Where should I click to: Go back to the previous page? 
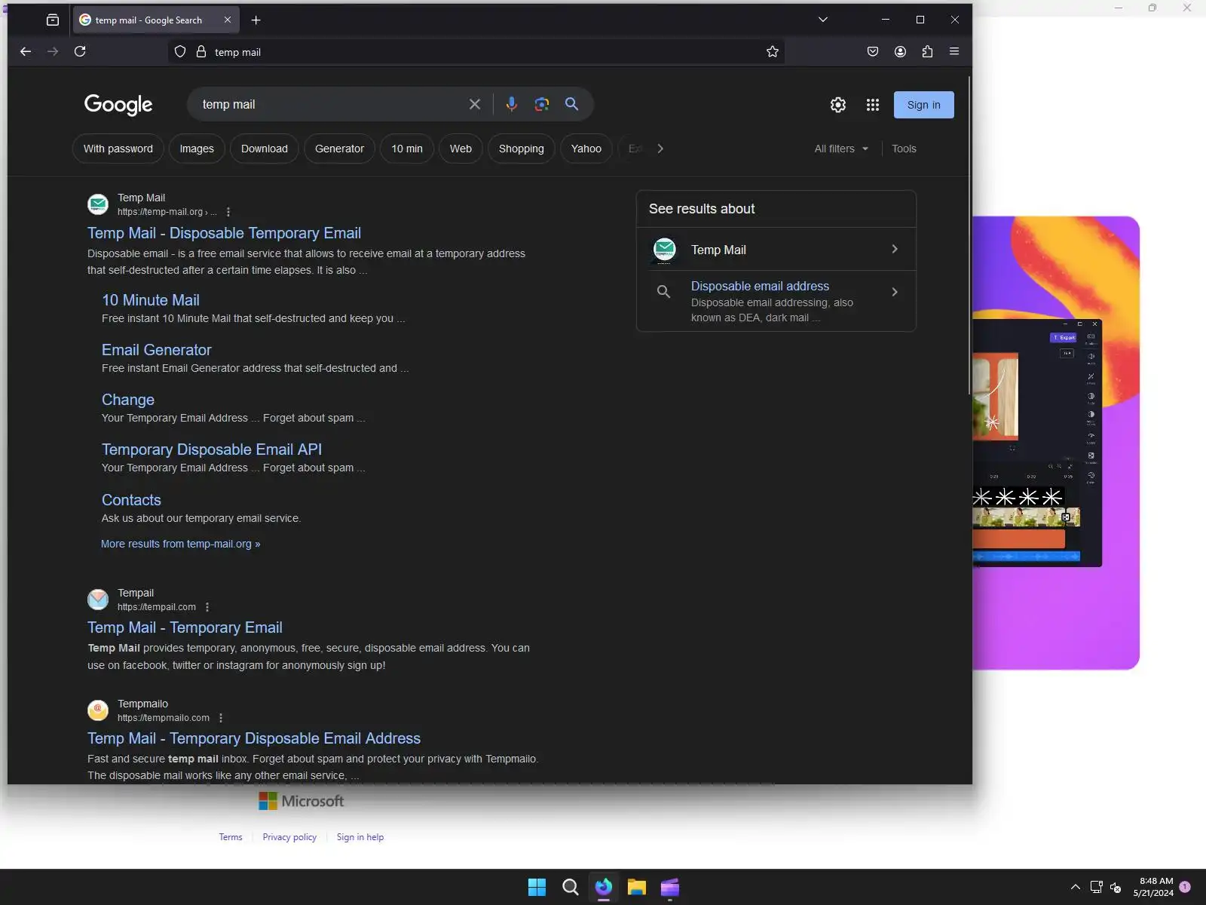(x=26, y=51)
